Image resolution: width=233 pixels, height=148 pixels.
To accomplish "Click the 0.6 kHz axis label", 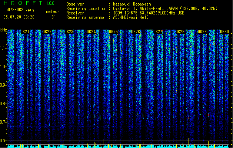I will pyautogui.click(x=3, y=141).
